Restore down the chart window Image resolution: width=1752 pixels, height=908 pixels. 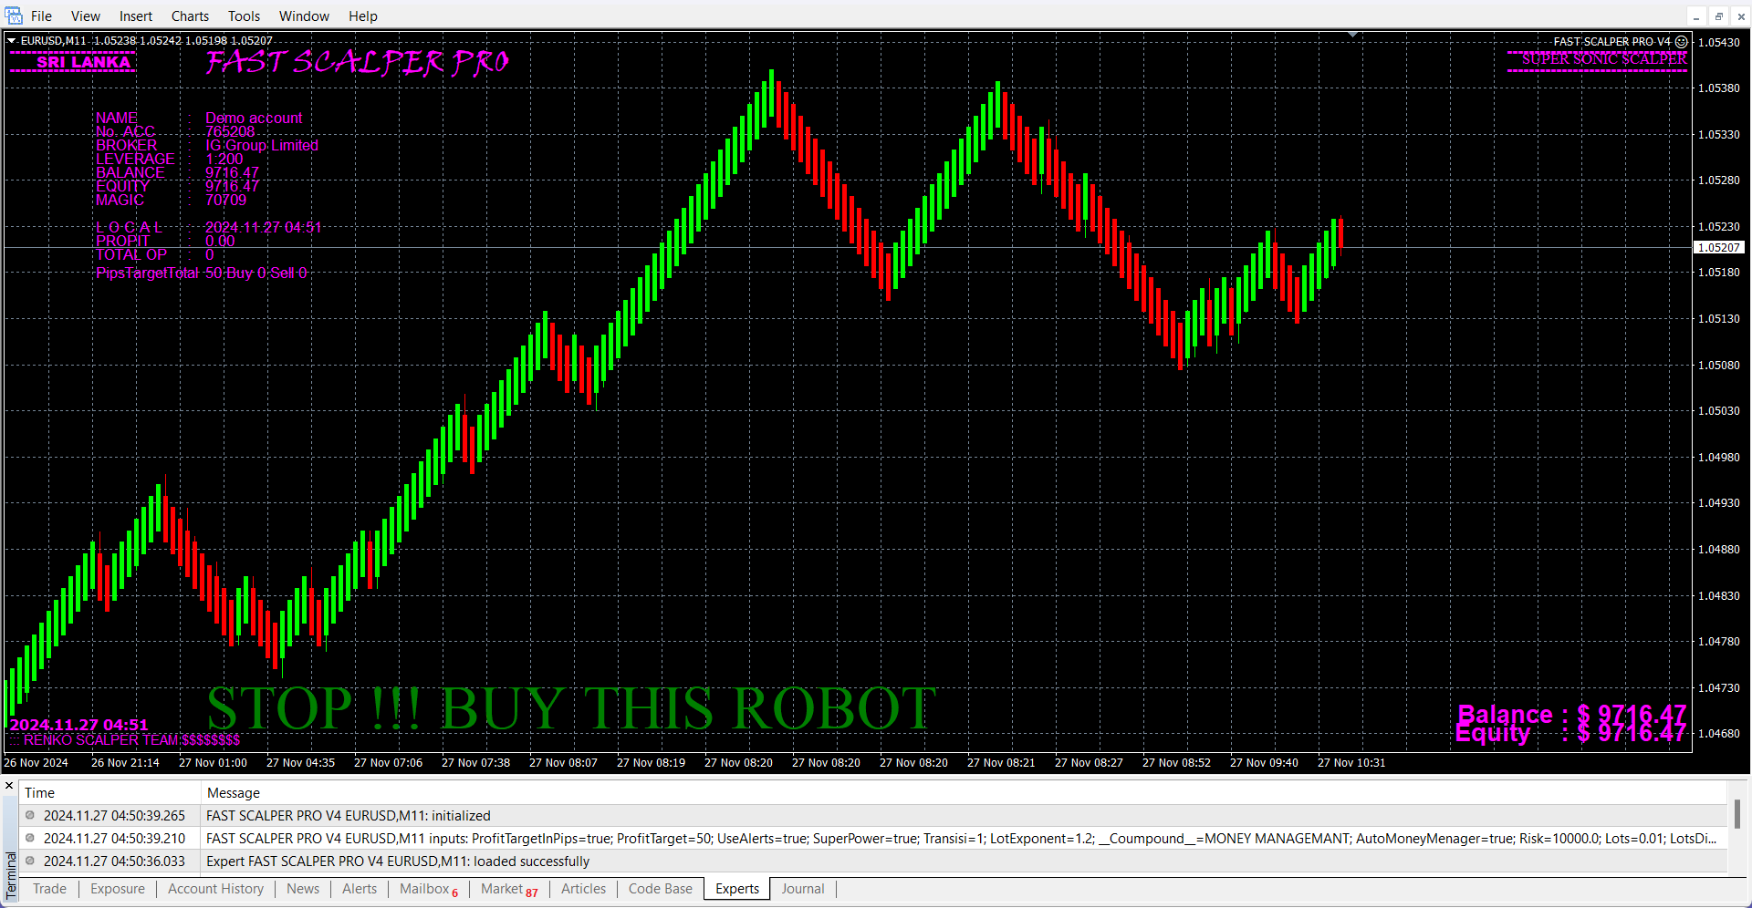(1718, 16)
